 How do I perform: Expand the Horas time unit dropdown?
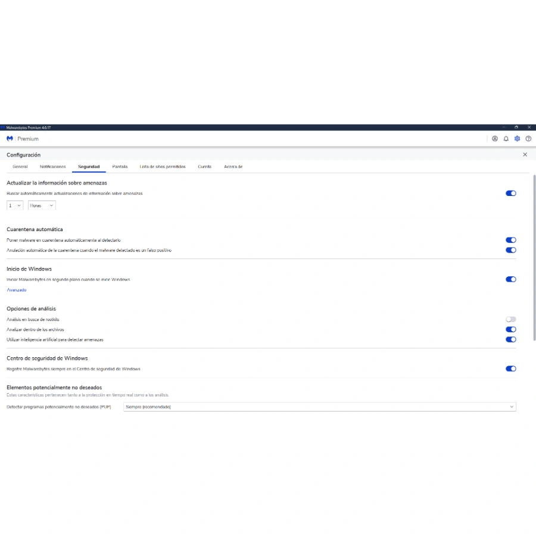coord(42,205)
